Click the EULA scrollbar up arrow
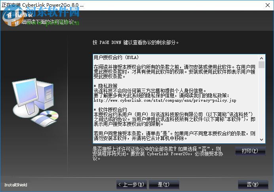274x192 pixels. coord(262,58)
